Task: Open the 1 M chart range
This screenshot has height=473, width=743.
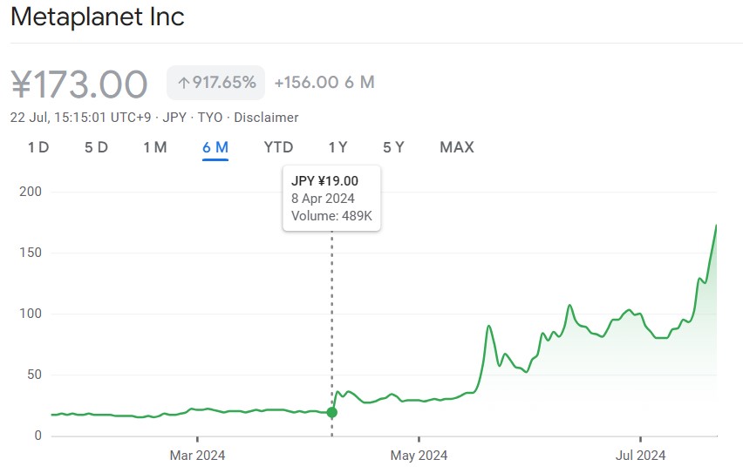Action: [155, 147]
